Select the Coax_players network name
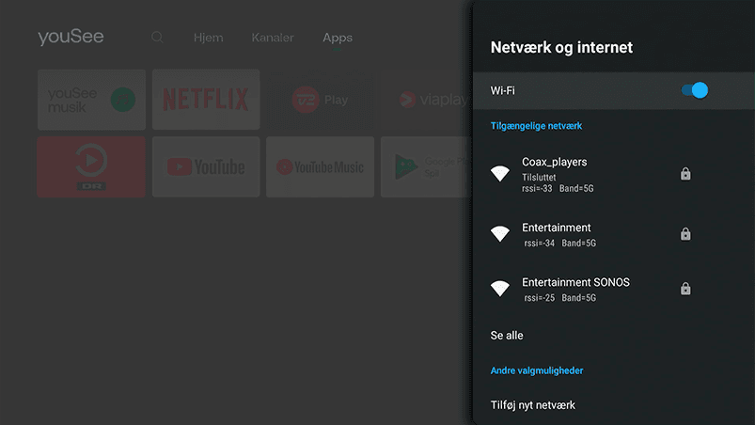The height and width of the screenshot is (425, 755). click(555, 163)
